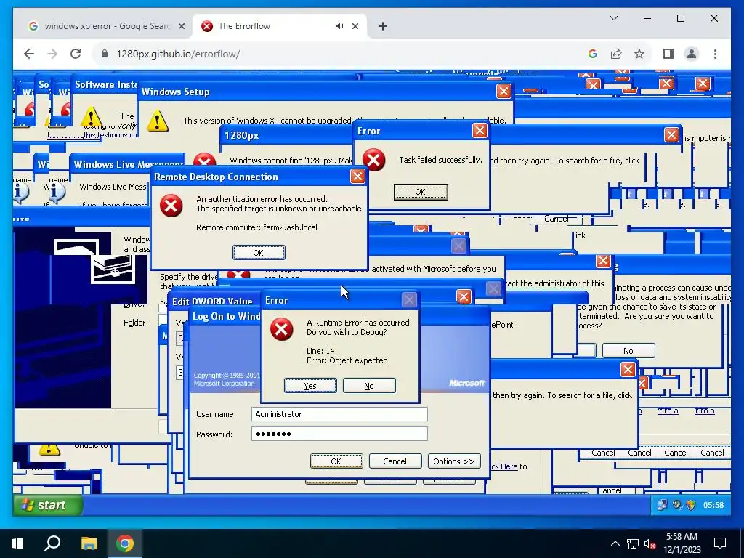Click the XP security shield tray icon
This screenshot has height=558, width=744.
pos(690,505)
